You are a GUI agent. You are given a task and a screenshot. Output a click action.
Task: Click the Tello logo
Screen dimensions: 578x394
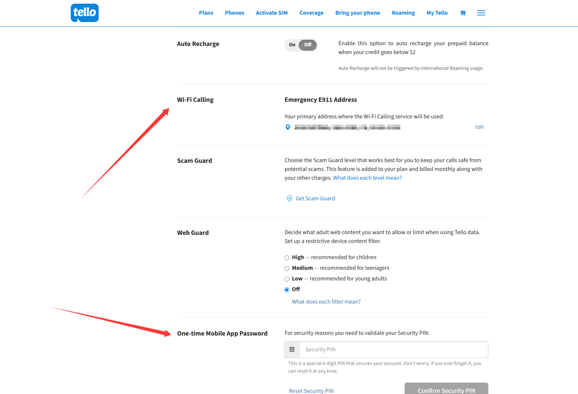click(x=85, y=13)
